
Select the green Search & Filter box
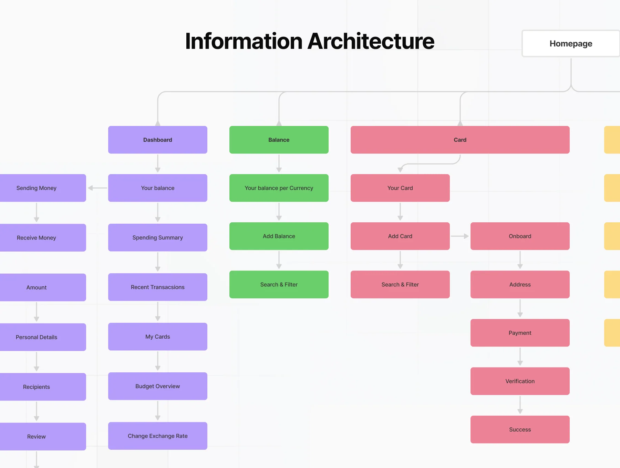(x=279, y=285)
